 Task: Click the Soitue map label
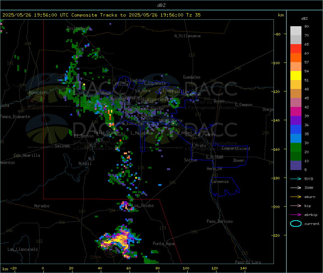191,160
